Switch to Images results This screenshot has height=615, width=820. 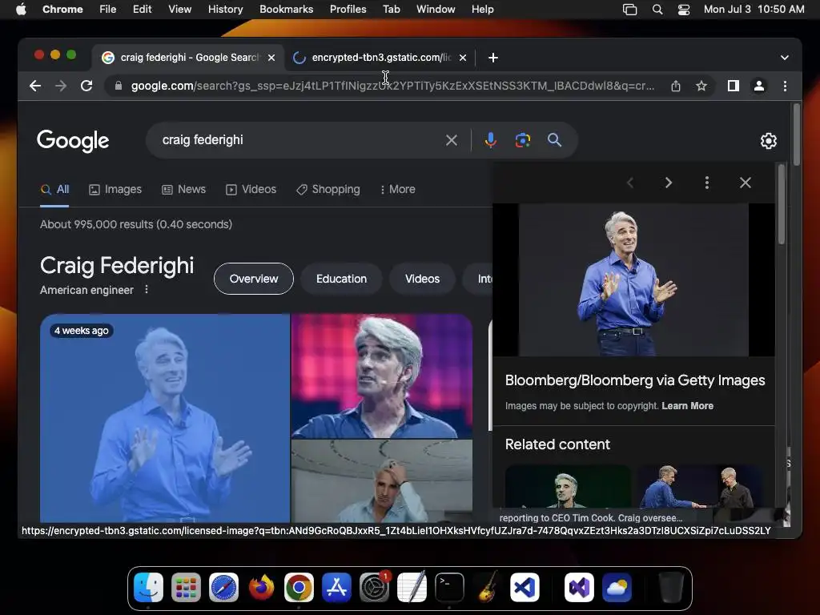coord(115,189)
